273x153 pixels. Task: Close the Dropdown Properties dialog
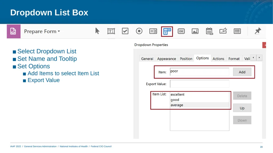tap(264, 45)
